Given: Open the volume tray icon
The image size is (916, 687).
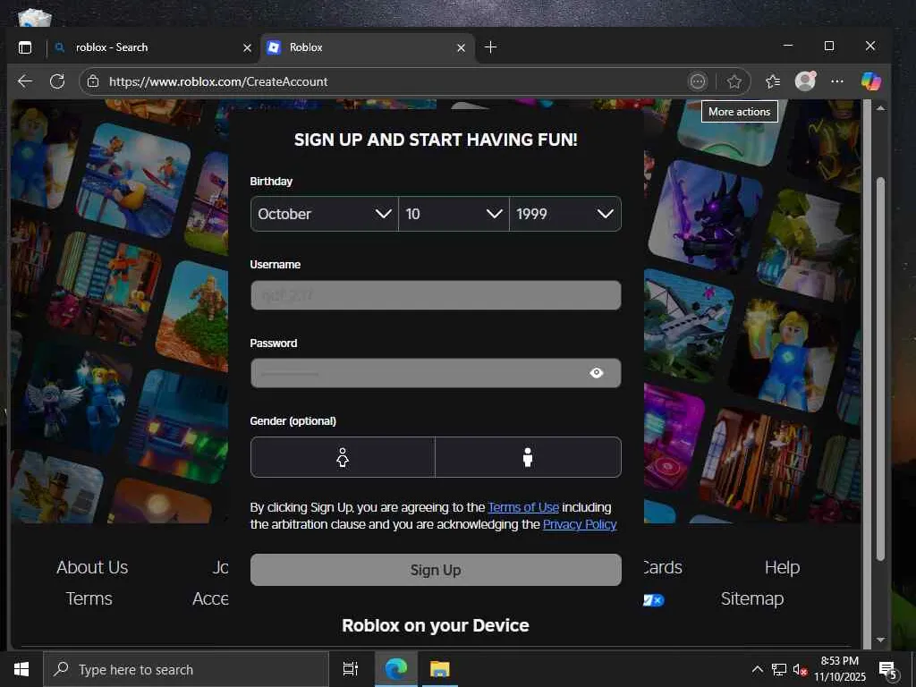Looking at the screenshot, I should click(x=800, y=670).
